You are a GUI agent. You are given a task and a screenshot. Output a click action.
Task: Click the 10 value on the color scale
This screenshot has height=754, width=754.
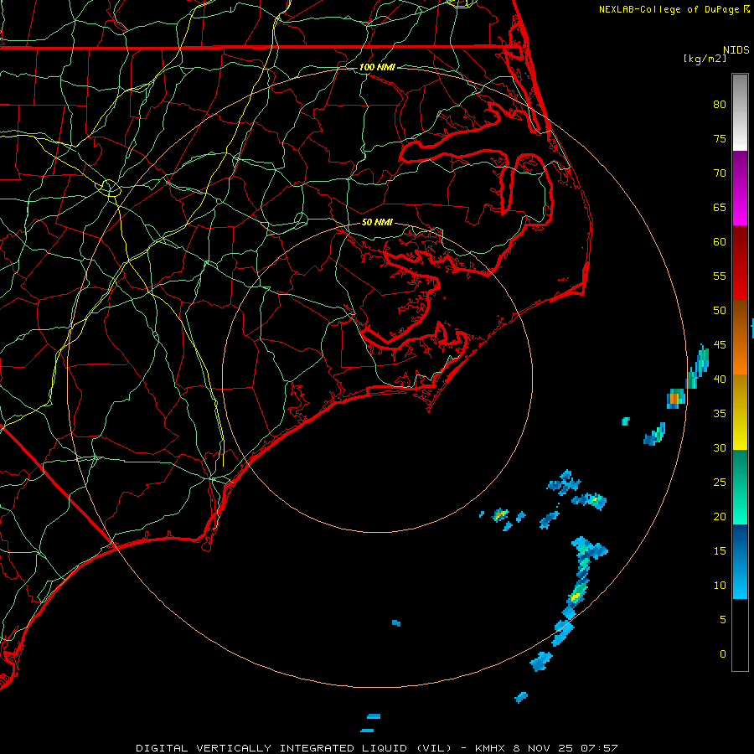click(720, 586)
